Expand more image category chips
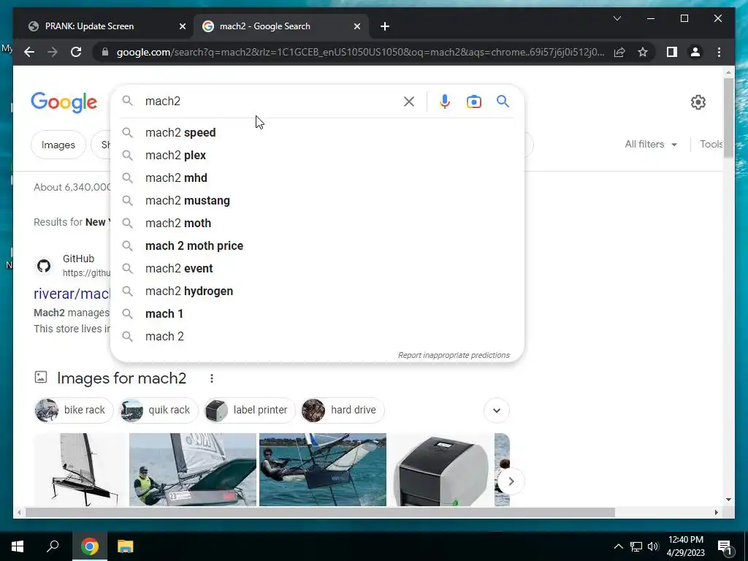 click(497, 411)
